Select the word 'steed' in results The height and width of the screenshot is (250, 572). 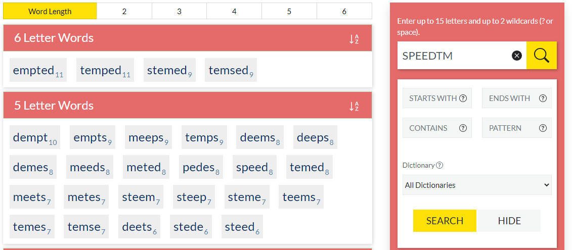[x=239, y=227]
